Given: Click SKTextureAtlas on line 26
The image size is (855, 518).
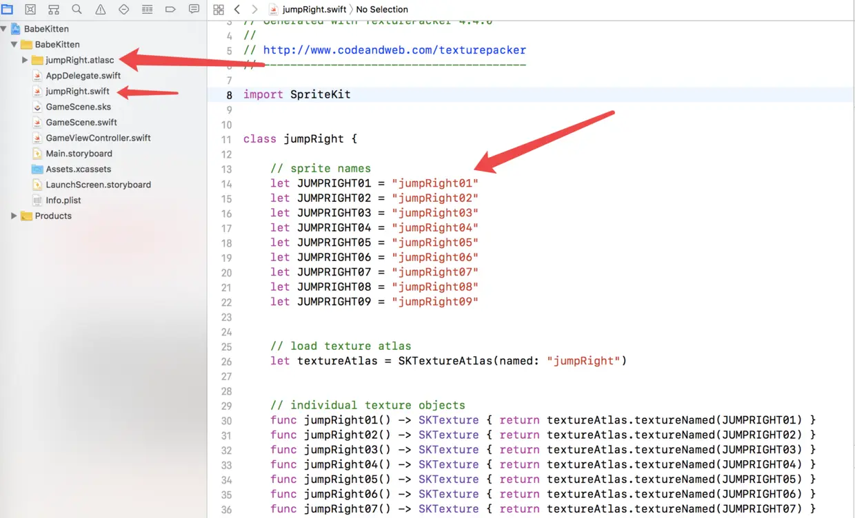Looking at the screenshot, I should click(445, 361).
